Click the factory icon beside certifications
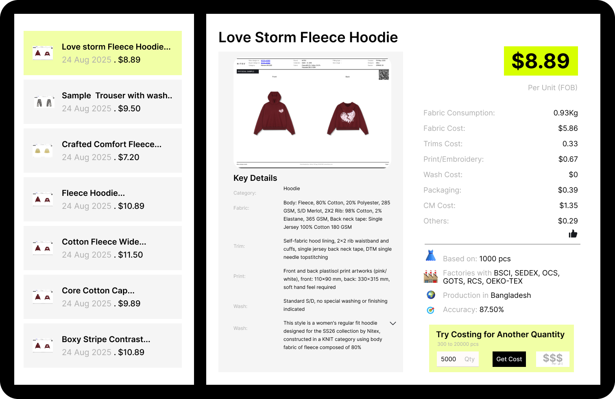615x399 pixels. point(430,277)
